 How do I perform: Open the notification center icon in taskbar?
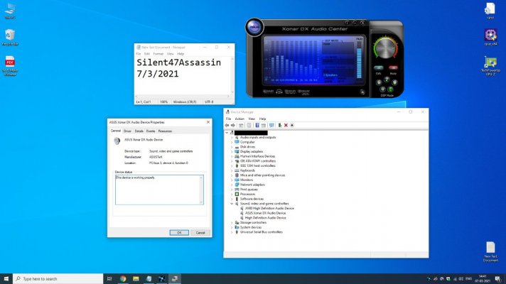(x=498, y=278)
